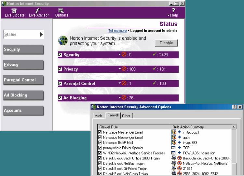Open the Security sidebar section

23,50
